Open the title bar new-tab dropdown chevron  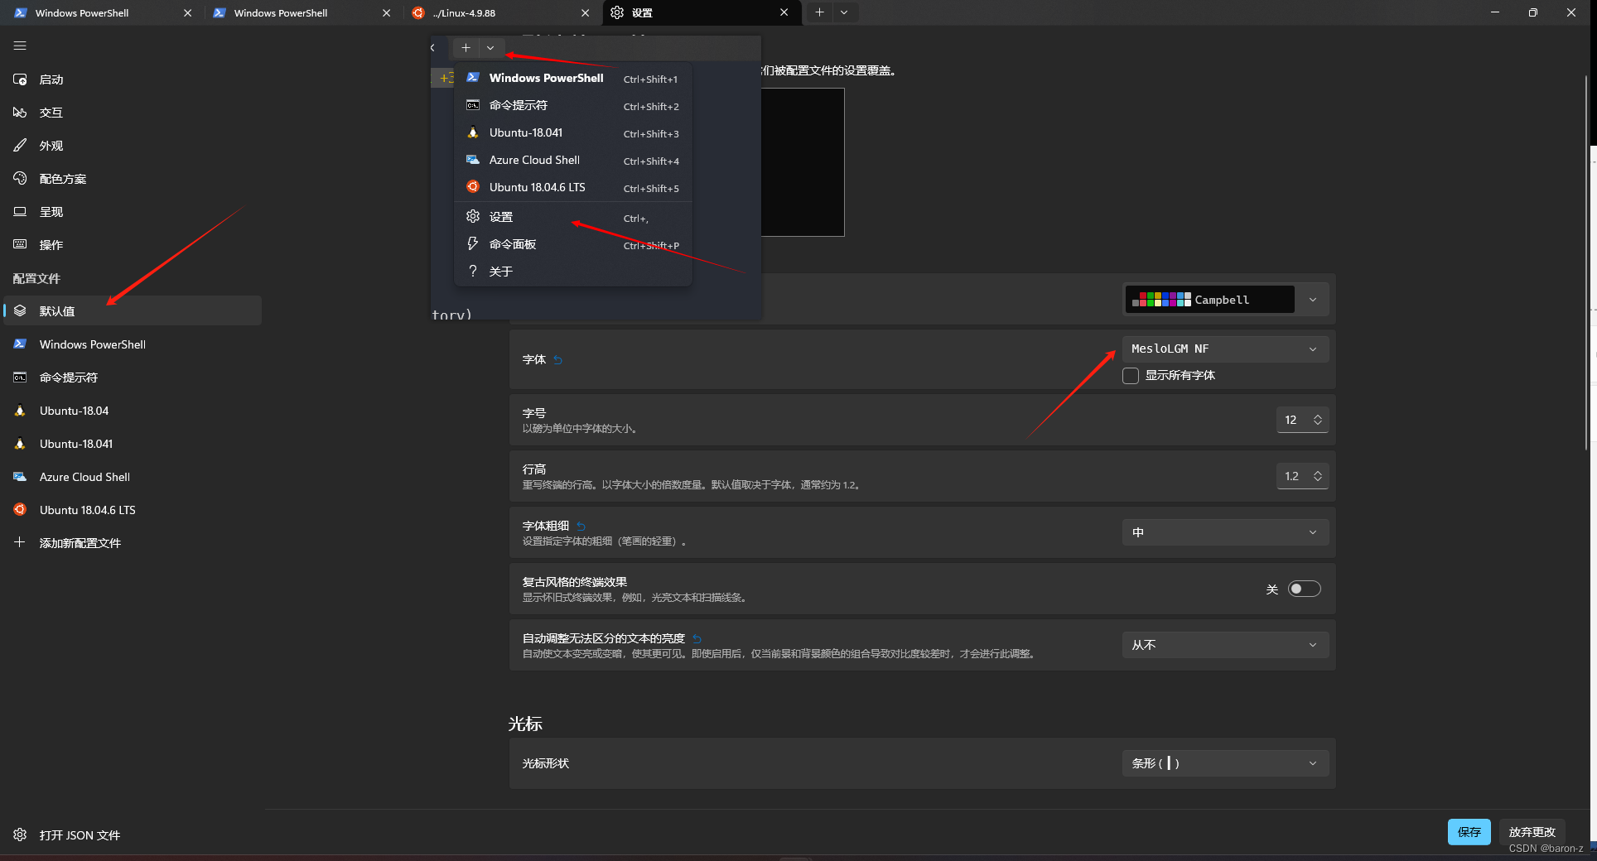[x=844, y=12]
